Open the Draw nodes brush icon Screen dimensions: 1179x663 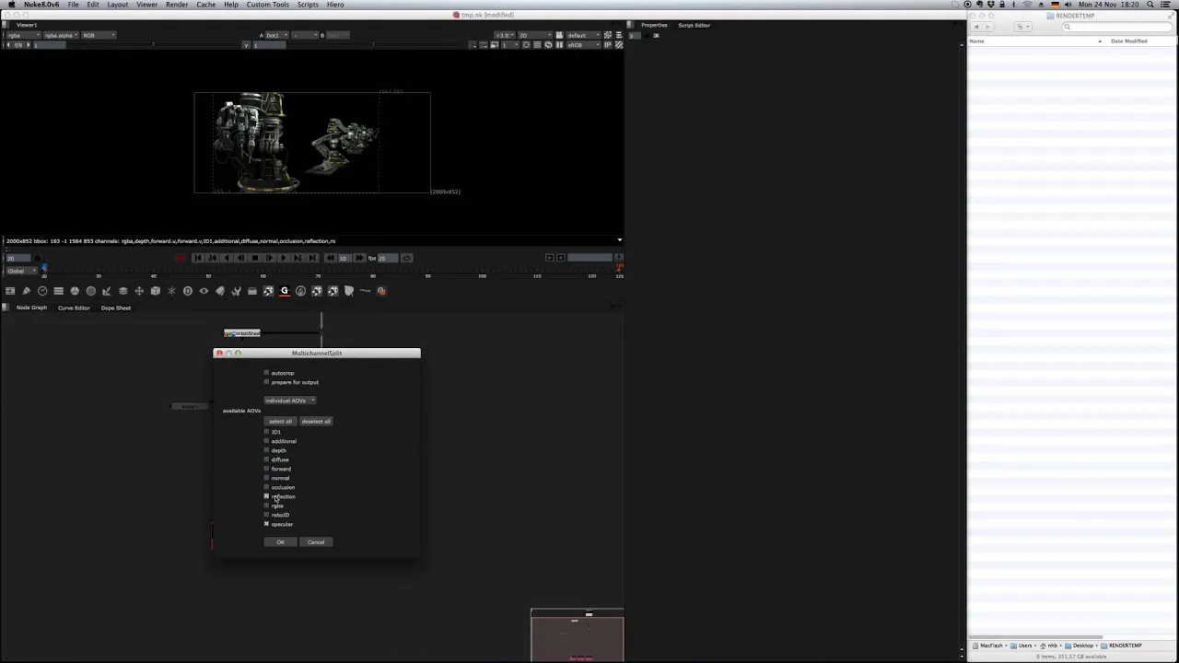26,291
